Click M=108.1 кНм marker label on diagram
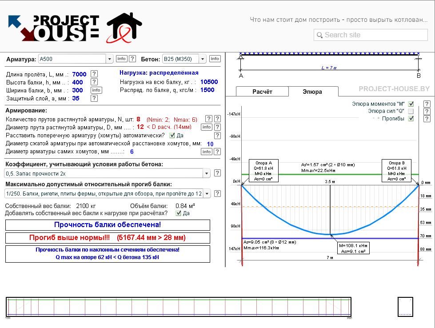The width and height of the screenshot is (435, 328). pyautogui.click(x=353, y=248)
